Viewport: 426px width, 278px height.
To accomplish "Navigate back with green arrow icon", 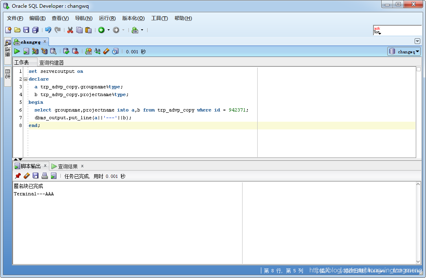I will click(102, 30).
